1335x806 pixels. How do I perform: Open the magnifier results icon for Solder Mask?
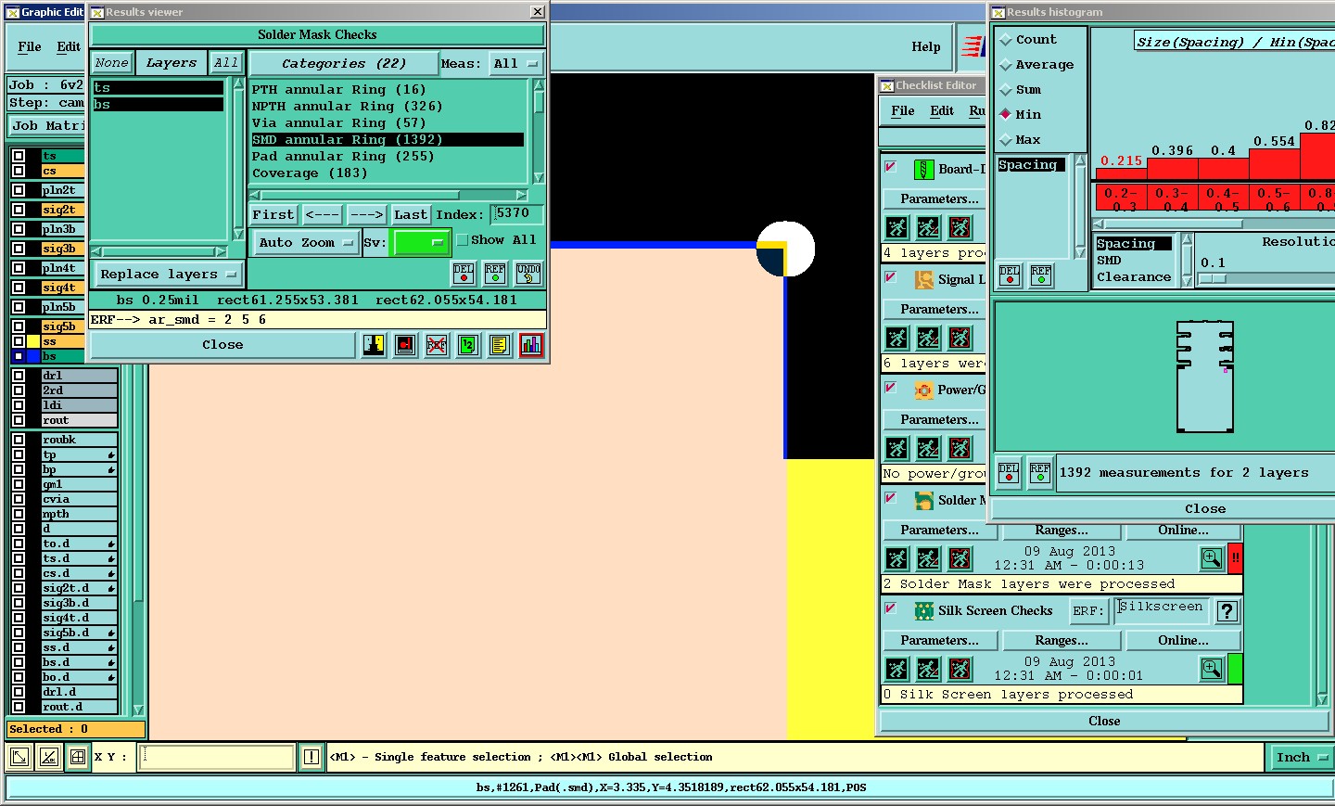tap(1212, 558)
